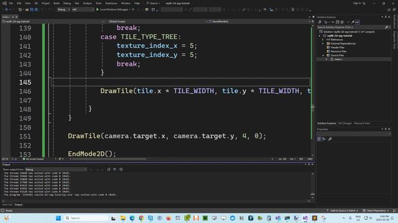Click Solution Explorer home/sync icon
This screenshot has width=398, height=223.
click(x=320, y=22)
